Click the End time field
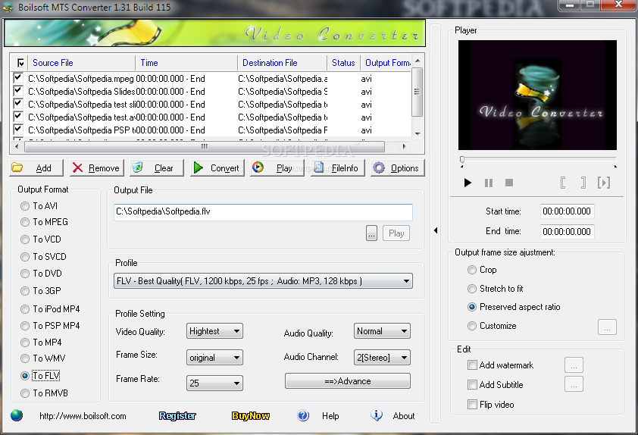Viewport: 638px width, 435px height. point(567,232)
